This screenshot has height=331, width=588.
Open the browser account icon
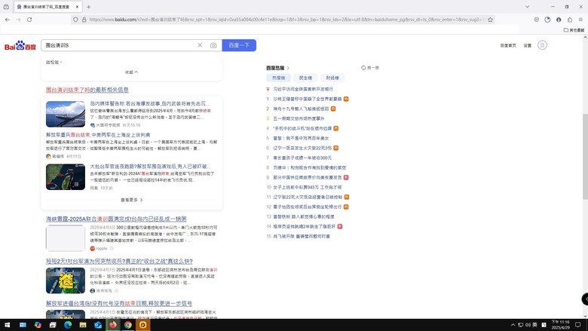tap(559, 20)
